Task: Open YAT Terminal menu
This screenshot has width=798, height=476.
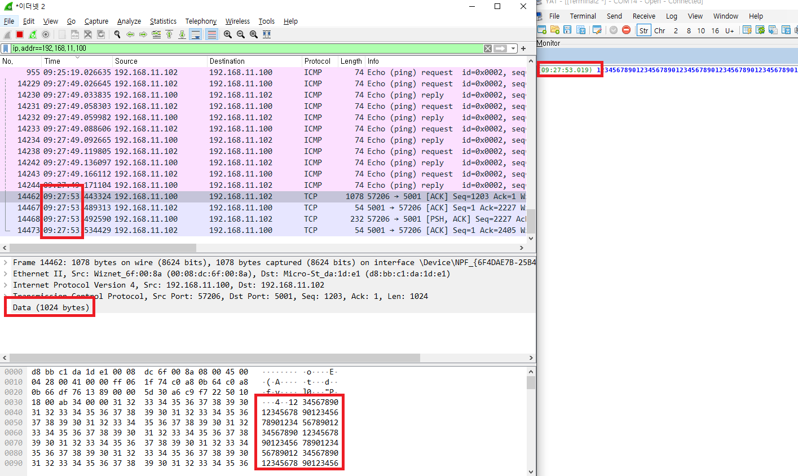Action: [x=583, y=16]
